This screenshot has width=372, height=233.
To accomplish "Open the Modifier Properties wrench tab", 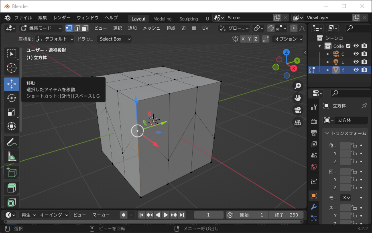I will click(313, 208).
